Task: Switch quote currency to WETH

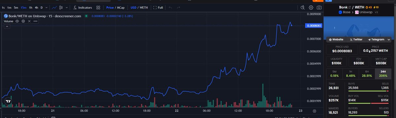Action: pos(144,7)
